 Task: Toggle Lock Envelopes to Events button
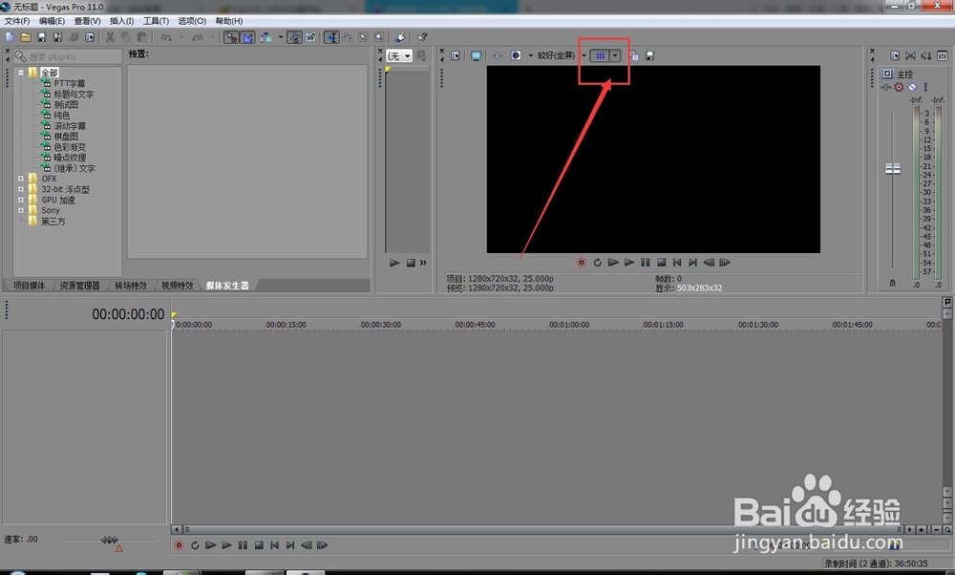[295, 37]
